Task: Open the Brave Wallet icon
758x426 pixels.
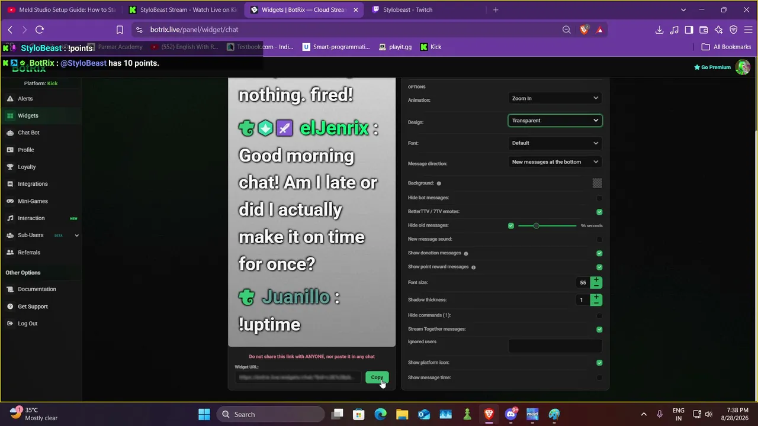Action: click(704, 30)
